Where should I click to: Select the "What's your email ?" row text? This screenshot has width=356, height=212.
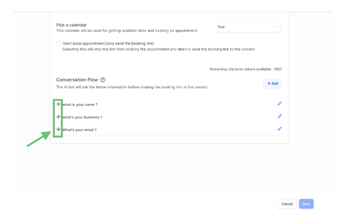pyautogui.click(x=79, y=130)
